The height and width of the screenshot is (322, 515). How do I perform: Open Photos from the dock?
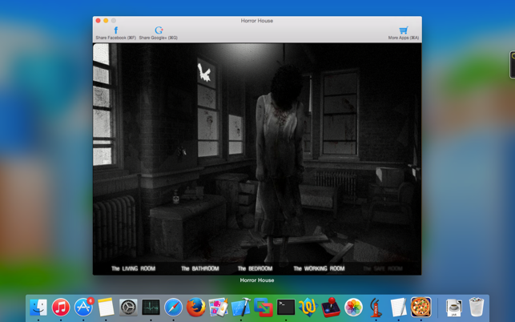[353, 308]
